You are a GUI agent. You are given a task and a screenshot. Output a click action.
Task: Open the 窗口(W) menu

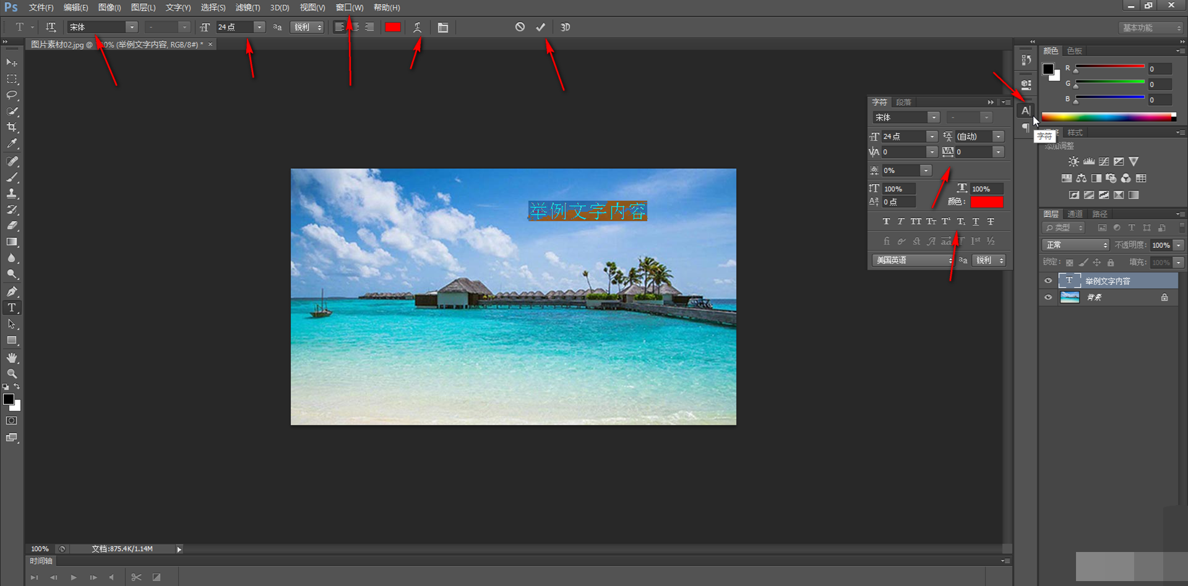pos(349,7)
